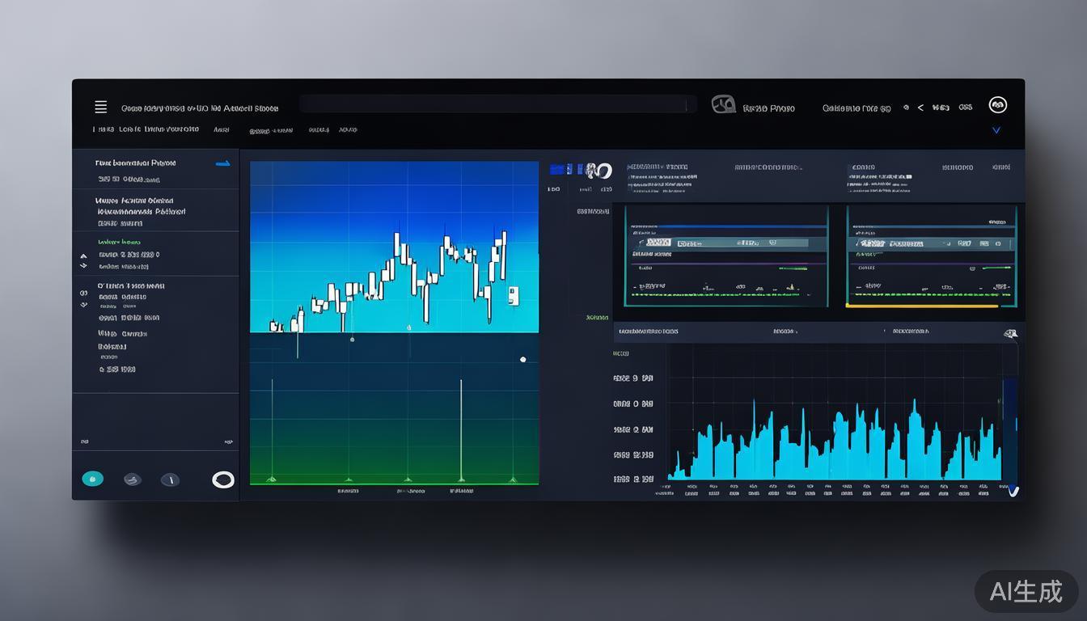Click the teal circle icon at sidebar bottom
Viewport: 1087px width, 621px height.
93,479
